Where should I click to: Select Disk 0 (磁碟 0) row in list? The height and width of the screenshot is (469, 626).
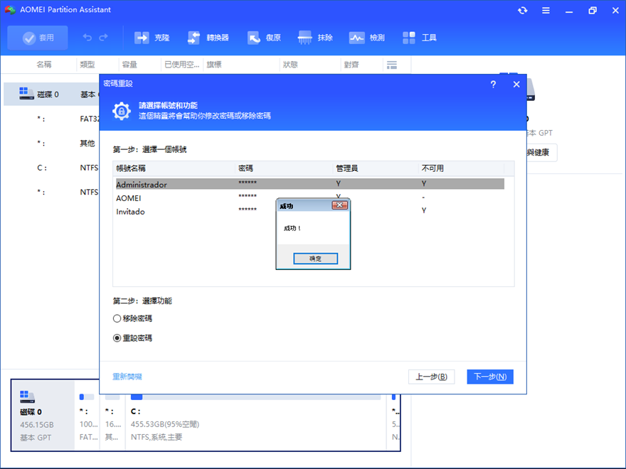click(x=51, y=94)
